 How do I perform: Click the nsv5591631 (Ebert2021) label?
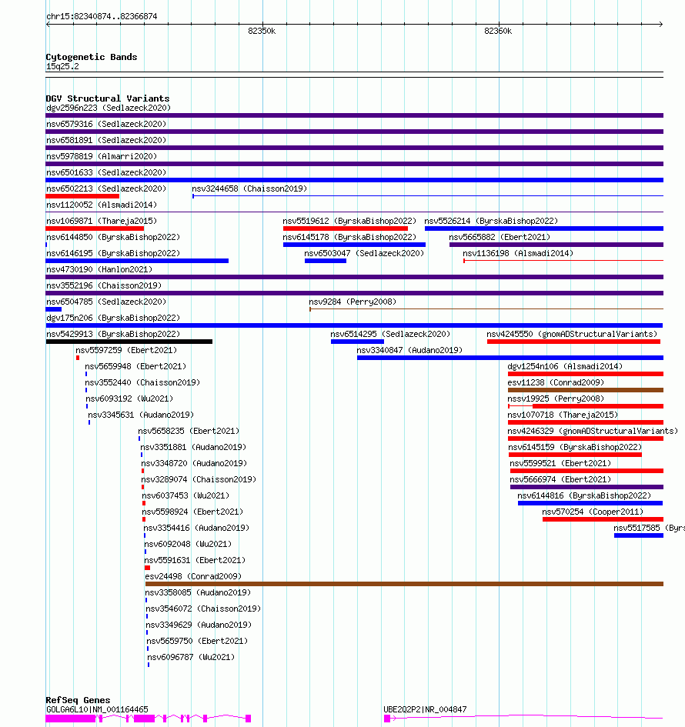(195, 561)
